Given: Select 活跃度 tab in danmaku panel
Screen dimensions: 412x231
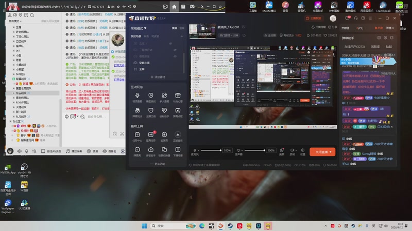Looking at the screenshot, I should pyautogui.click(x=375, y=47).
